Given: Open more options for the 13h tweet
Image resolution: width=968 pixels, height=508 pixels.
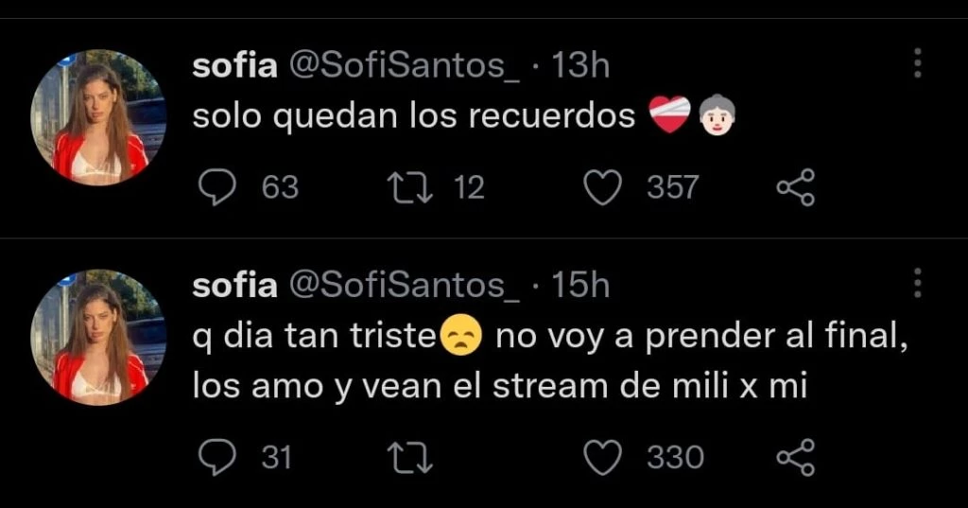Looking at the screenshot, I should tap(916, 63).
